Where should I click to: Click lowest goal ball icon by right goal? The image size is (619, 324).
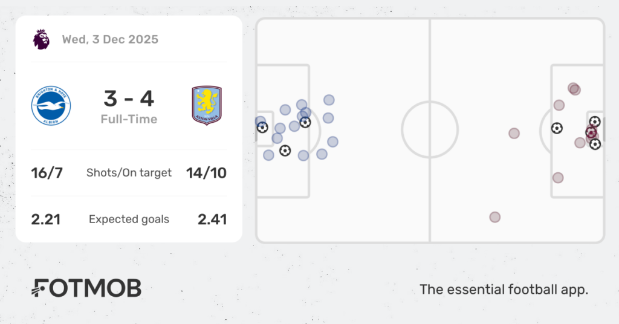coord(595,144)
